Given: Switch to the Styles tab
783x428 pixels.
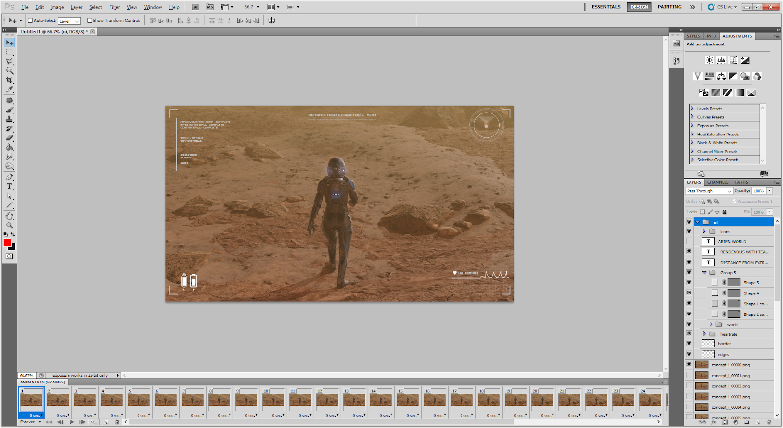Looking at the screenshot, I should pos(693,36).
